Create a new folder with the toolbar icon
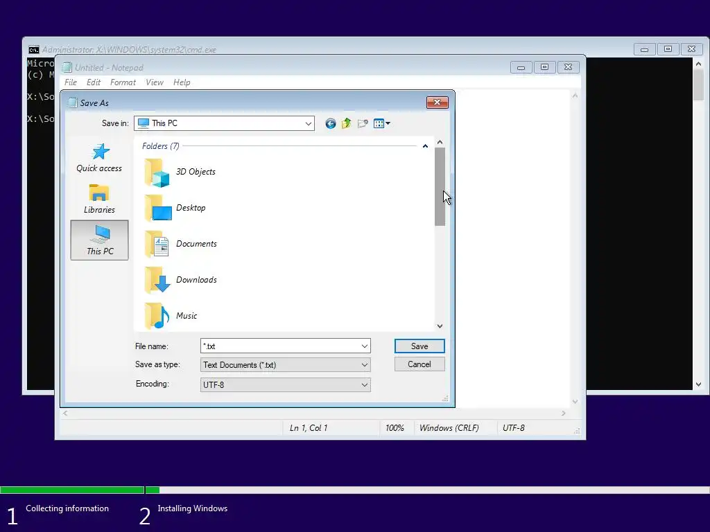 (x=363, y=123)
